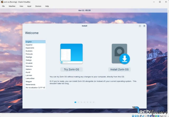Open the VirtualBox File menu
Viewport: 169px width, 117px height.
pyautogui.click(x=3, y=6)
